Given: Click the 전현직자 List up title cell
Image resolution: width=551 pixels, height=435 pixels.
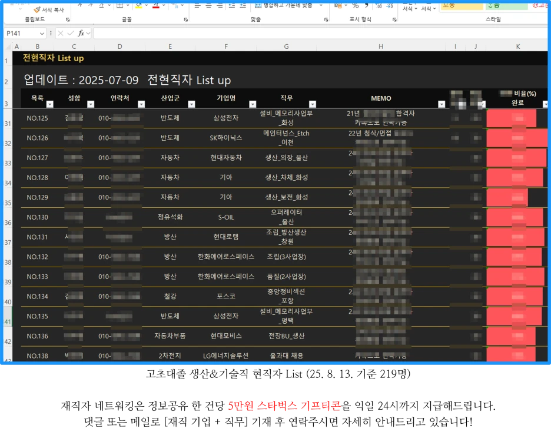Looking at the screenshot, I should tap(54, 58).
